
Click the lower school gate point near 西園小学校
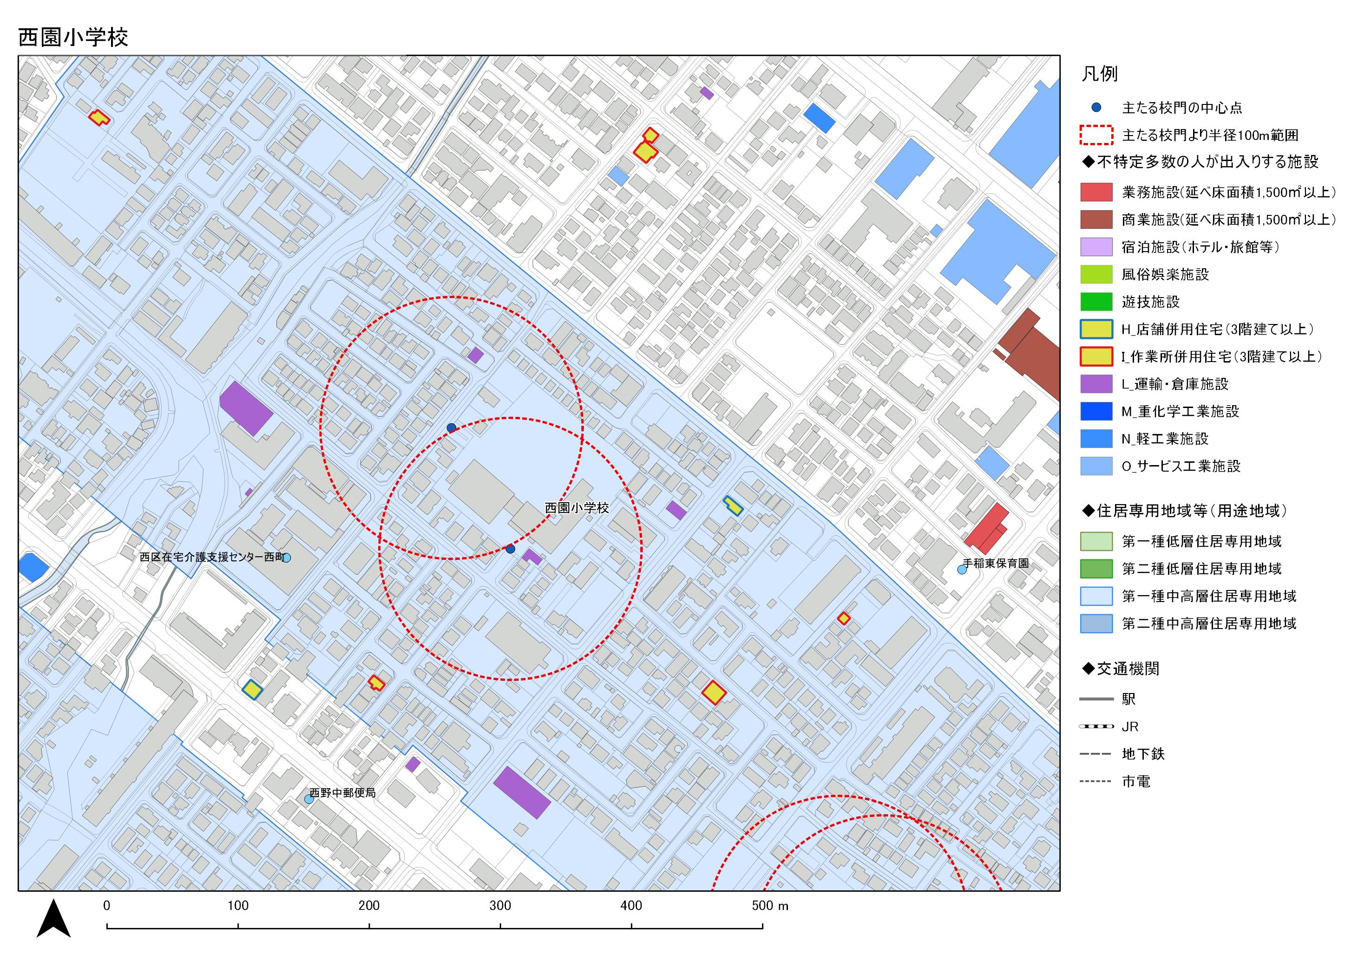[x=511, y=549]
